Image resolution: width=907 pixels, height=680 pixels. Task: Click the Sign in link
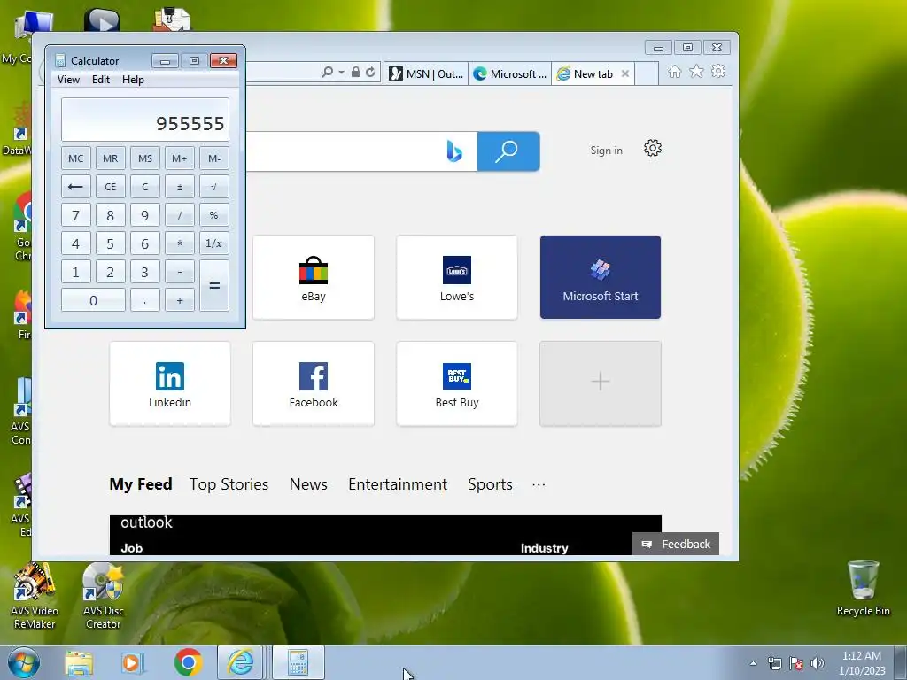click(606, 151)
